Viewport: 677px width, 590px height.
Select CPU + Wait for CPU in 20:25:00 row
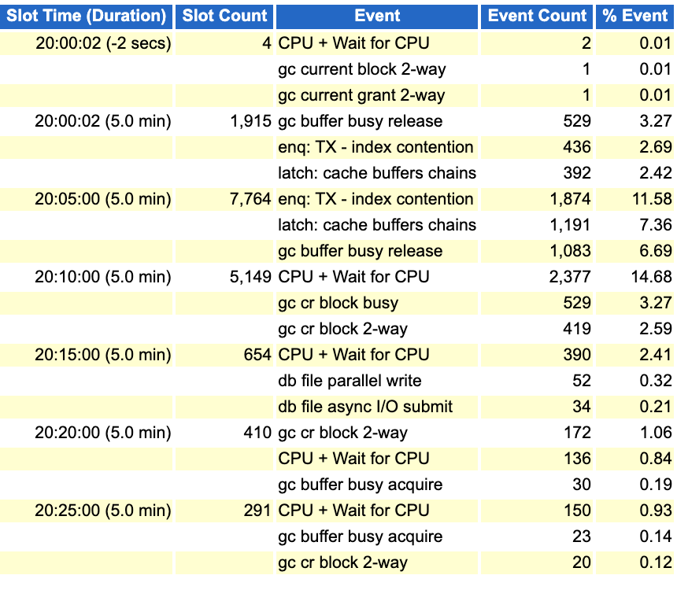click(x=353, y=511)
